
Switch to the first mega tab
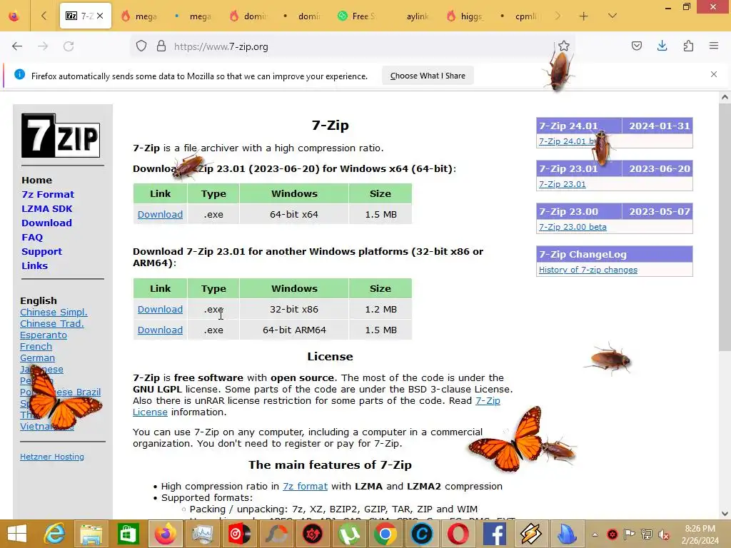[x=139, y=16]
